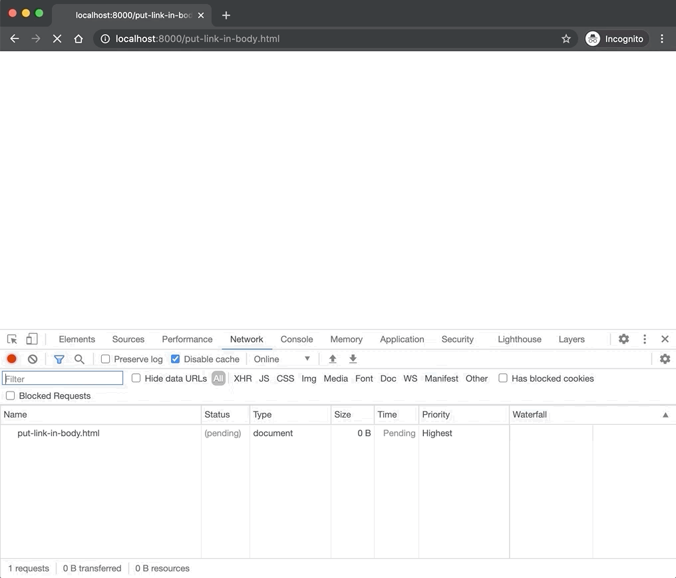Open a new tab with plus button
The width and height of the screenshot is (676, 578).
click(x=226, y=15)
